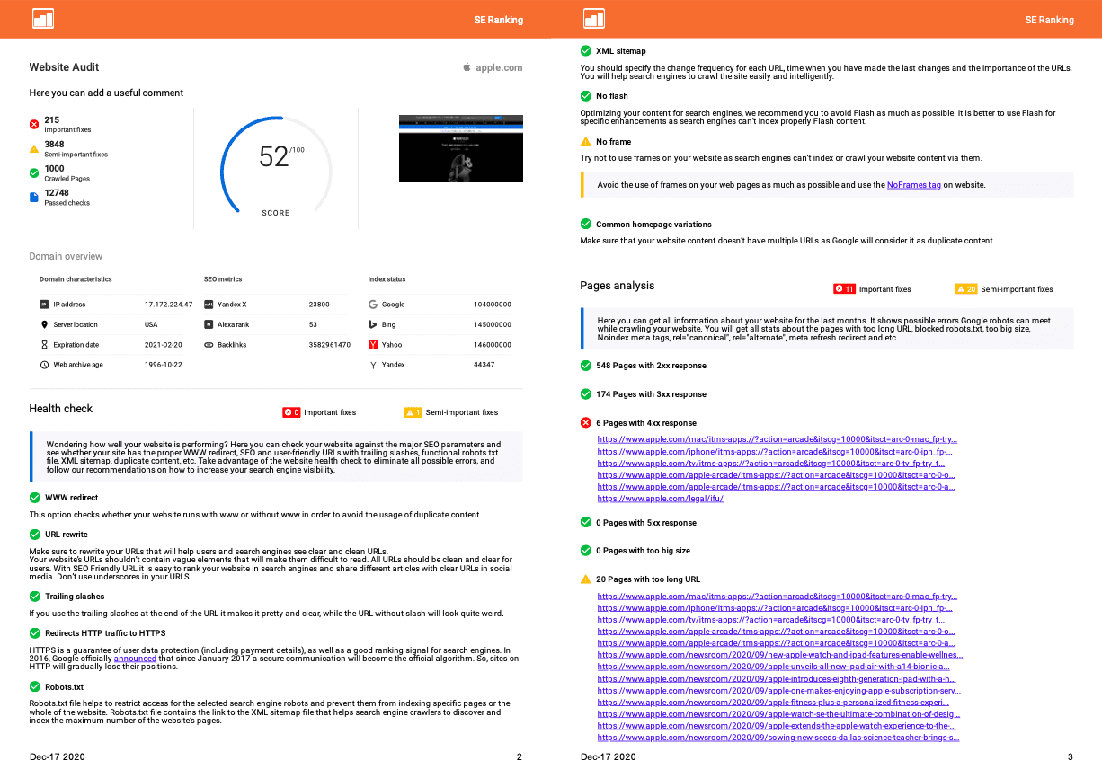Screen dimensions: 1102x778
Task: Open the NoFrames tag link
Action: [x=913, y=185]
